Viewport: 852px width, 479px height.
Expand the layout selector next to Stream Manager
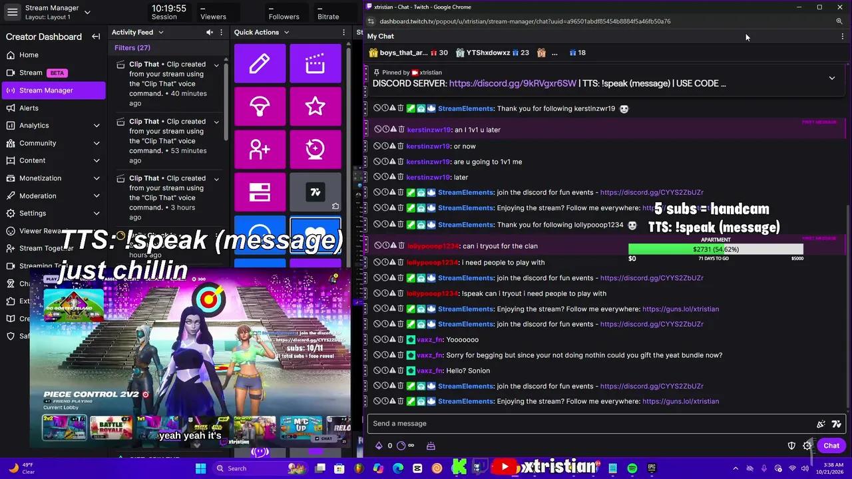point(87,12)
